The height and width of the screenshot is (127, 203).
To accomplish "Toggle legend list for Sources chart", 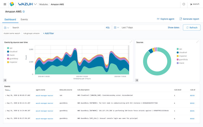I will (x=137, y=80).
